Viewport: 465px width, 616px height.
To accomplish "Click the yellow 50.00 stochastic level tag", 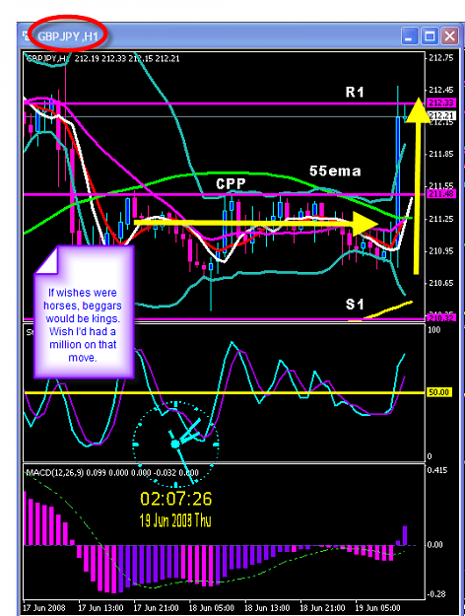I will click(x=439, y=392).
